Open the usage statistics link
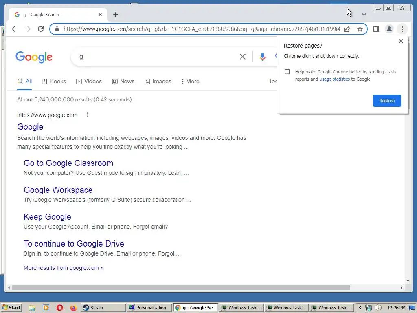 (335, 79)
